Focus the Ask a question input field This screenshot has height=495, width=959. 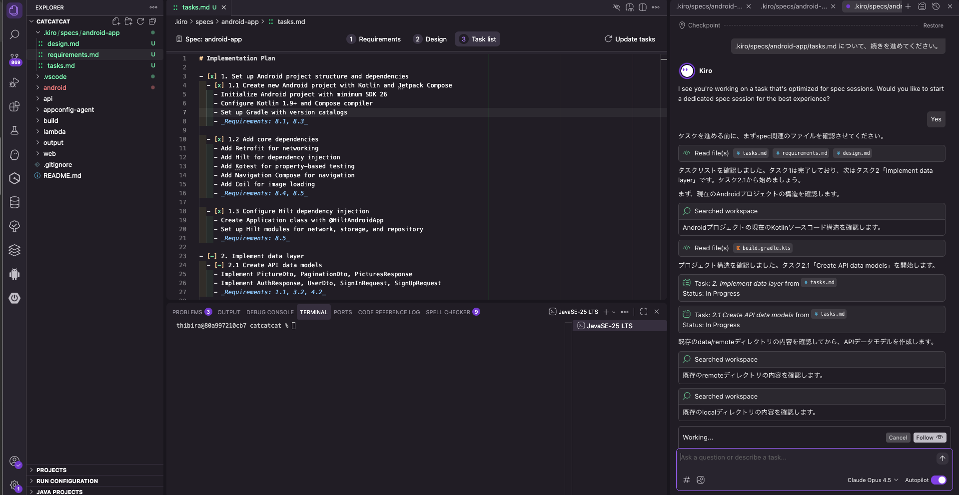coord(807,458)
